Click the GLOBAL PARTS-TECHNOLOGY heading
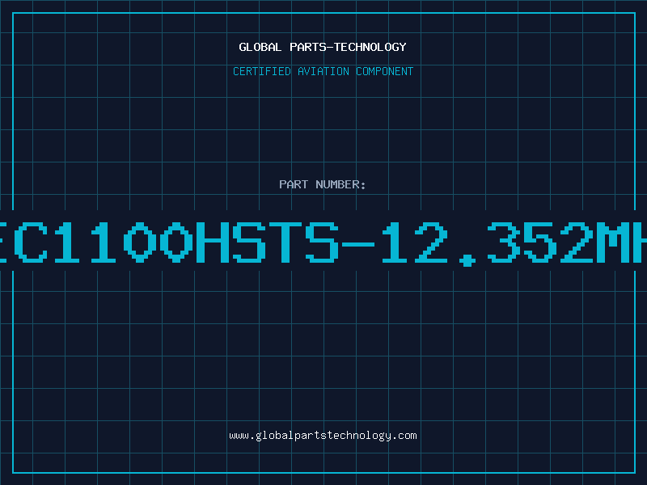The width and height of the screenshot is (647, 485). coord(323,47)
